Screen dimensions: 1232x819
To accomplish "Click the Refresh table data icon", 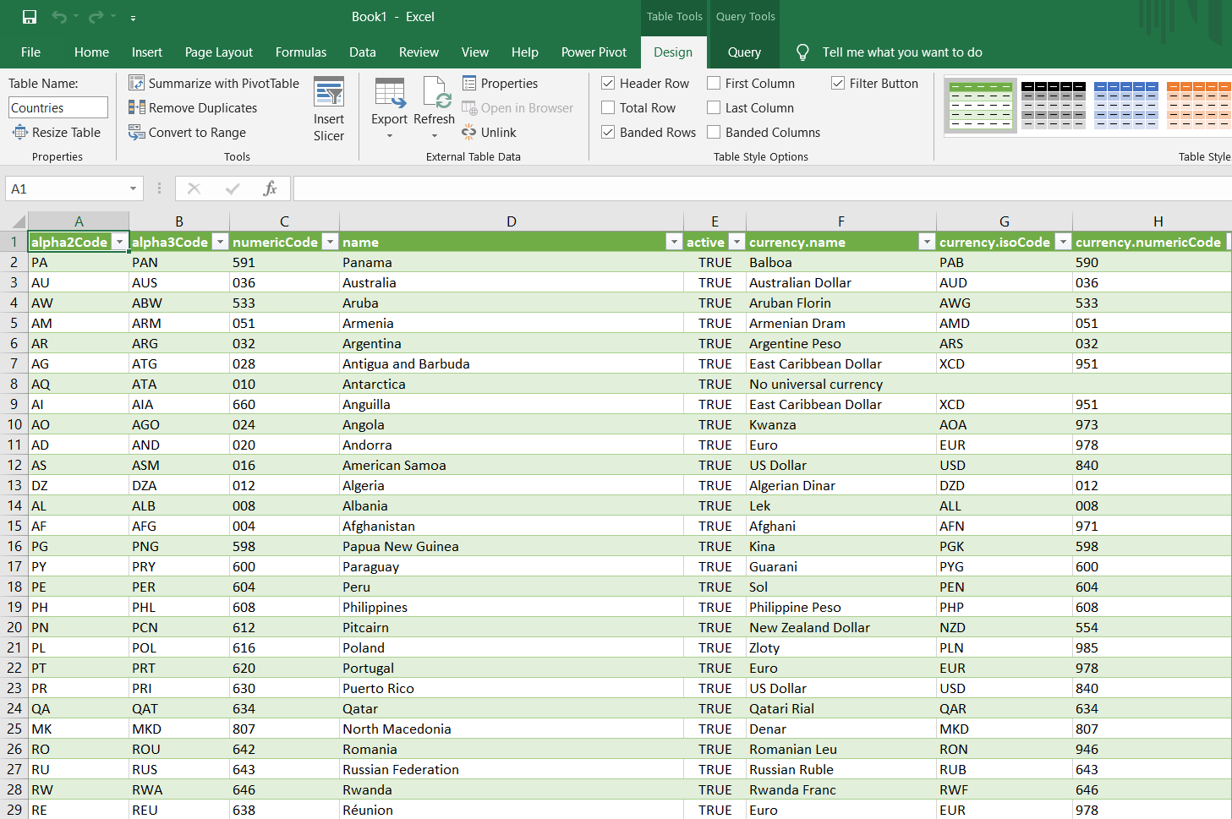I will (x=435, y=95).
